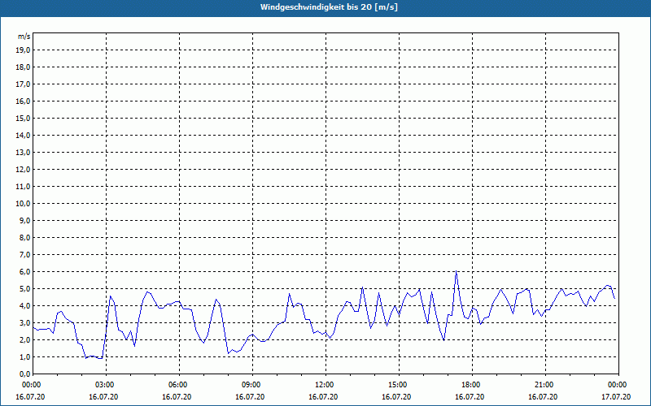Click the '16,0' y-axis label
The width and height of the screenshot is (651, 406).
click(24, 101)
